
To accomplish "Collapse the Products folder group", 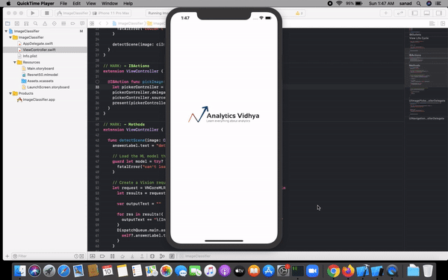I will (x=10, y=93).
